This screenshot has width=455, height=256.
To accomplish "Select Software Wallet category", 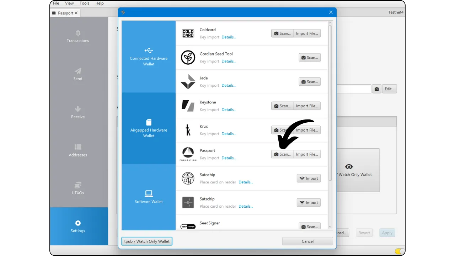I will [x=149, y=197].
